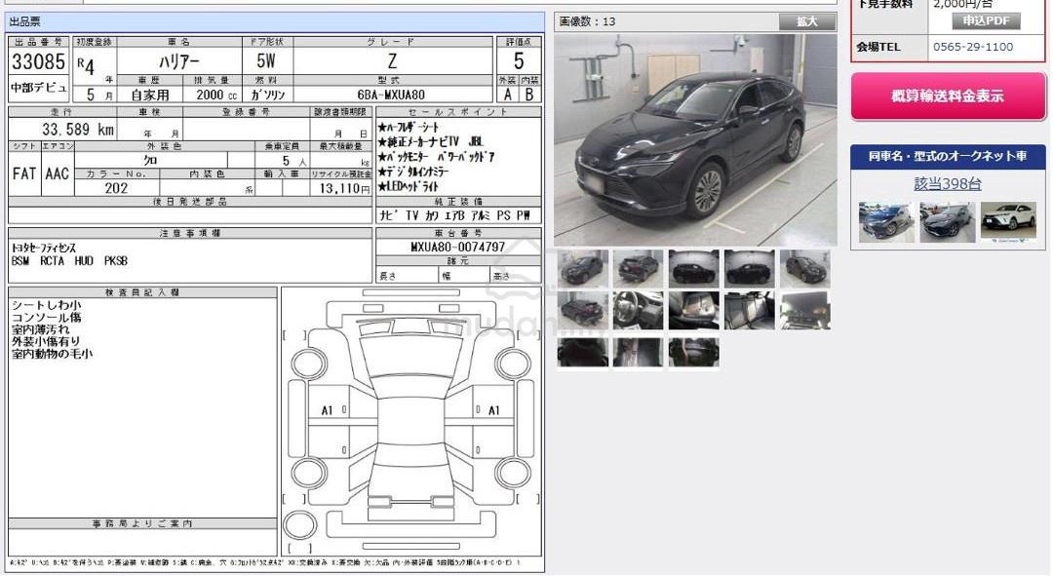
Task: Click the main black Harrier photo
Action: click(695, 139)
